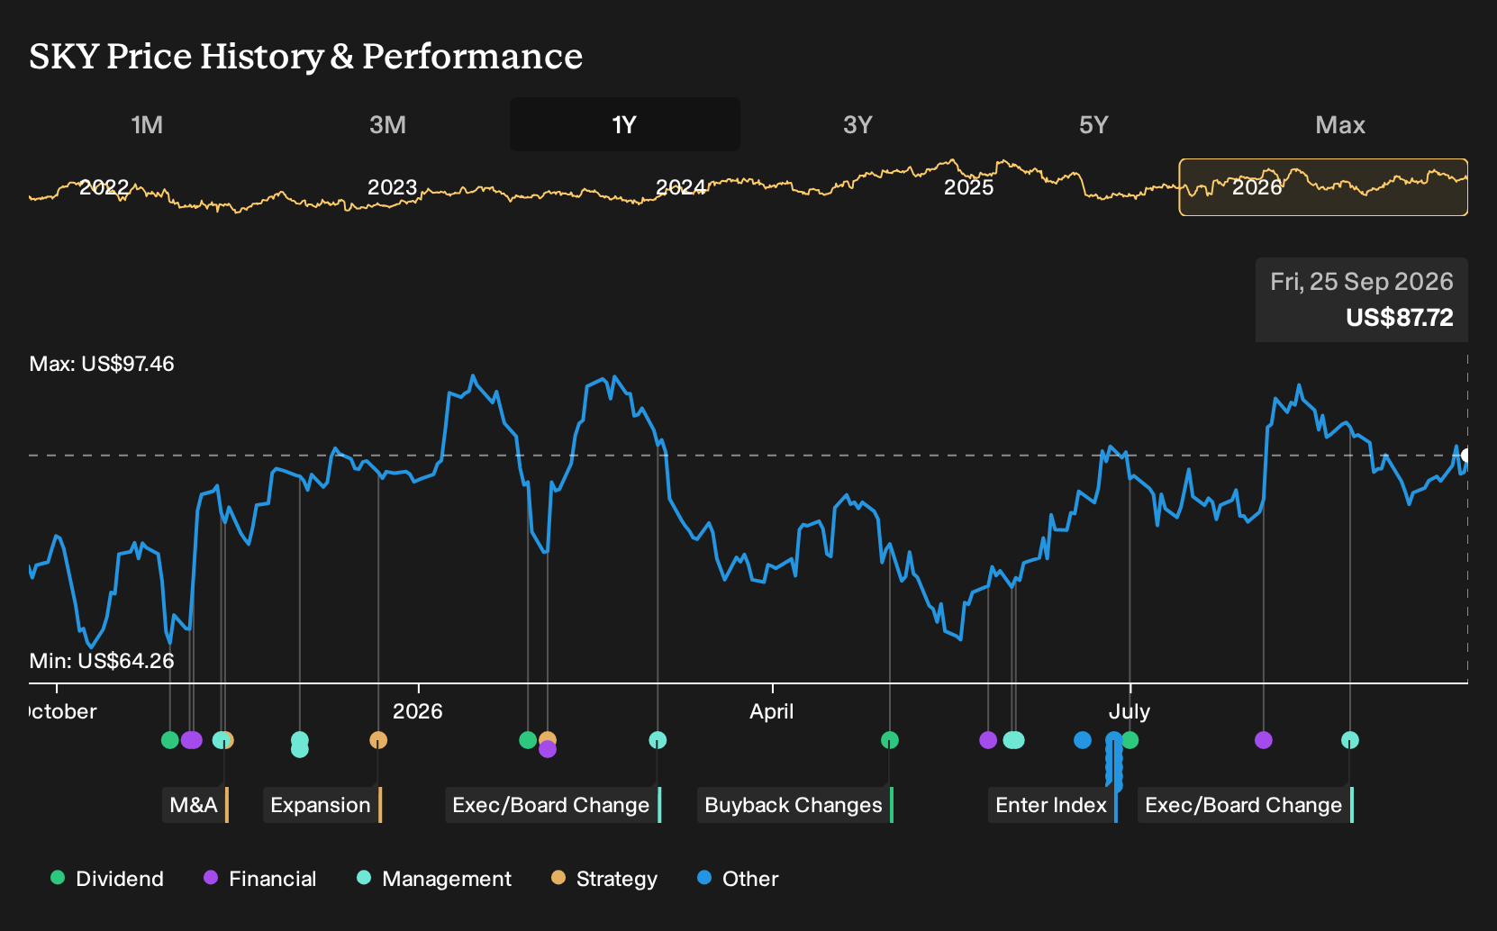Select the 5Y time range
This screenshot has height=931, width=1497.
[x=1093, y=124]
